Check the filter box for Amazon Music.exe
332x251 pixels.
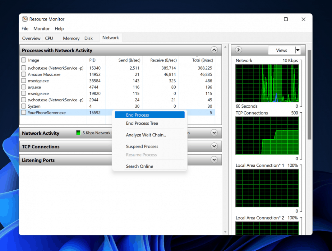tap(23, 74)
